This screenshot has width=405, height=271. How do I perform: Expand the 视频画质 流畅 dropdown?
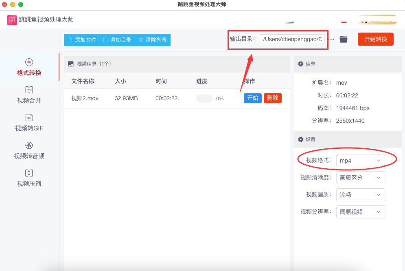(x=360, y=195)
